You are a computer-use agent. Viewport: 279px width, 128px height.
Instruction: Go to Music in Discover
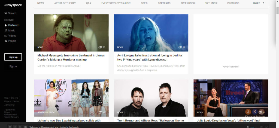coord(12,31)
